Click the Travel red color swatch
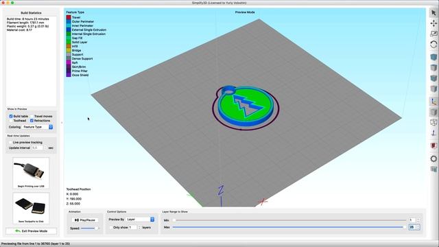 69,17
